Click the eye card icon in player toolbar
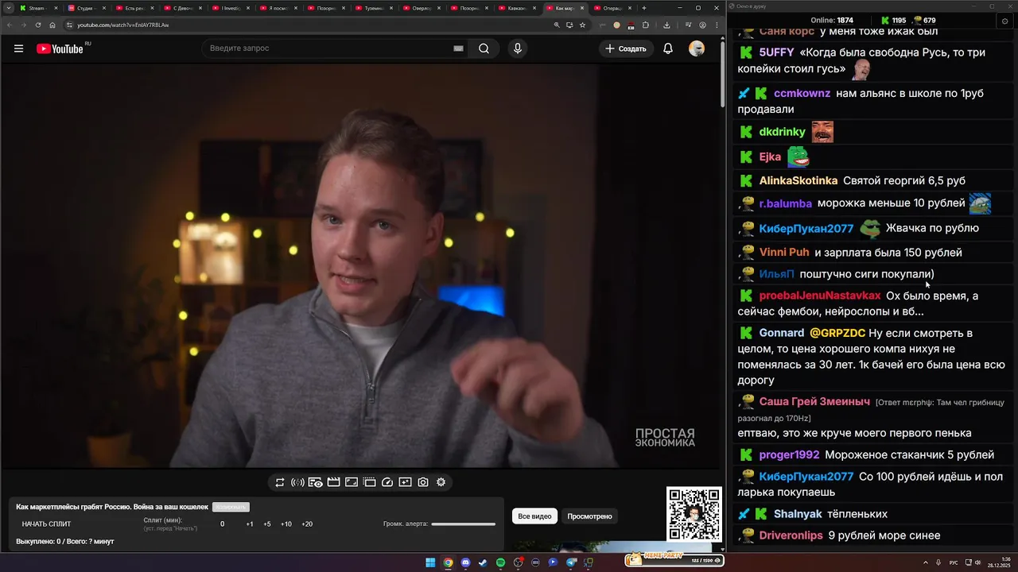The image size is (1018, 572). point(316,482)
